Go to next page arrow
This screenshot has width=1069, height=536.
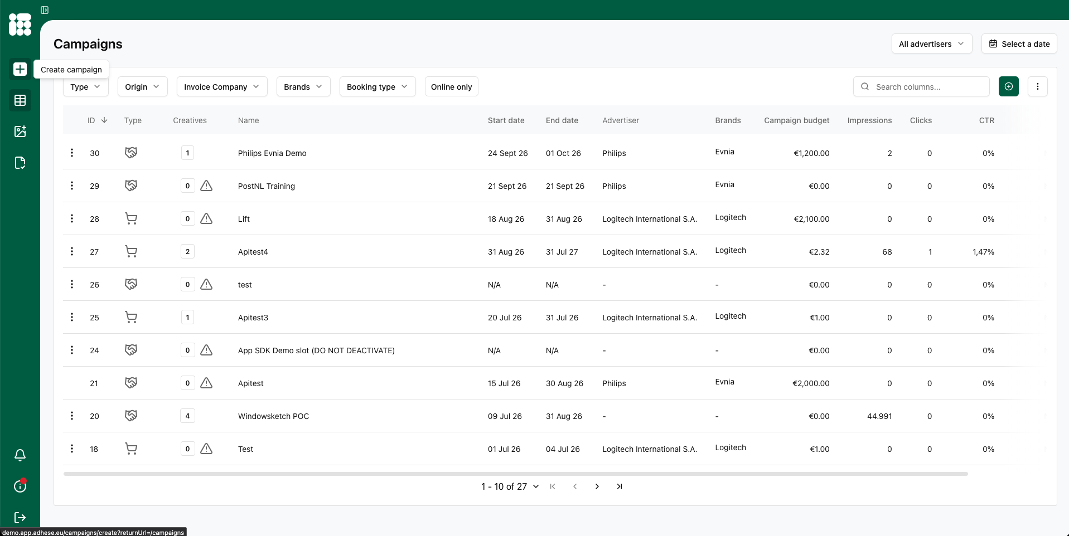coord(597,486)
